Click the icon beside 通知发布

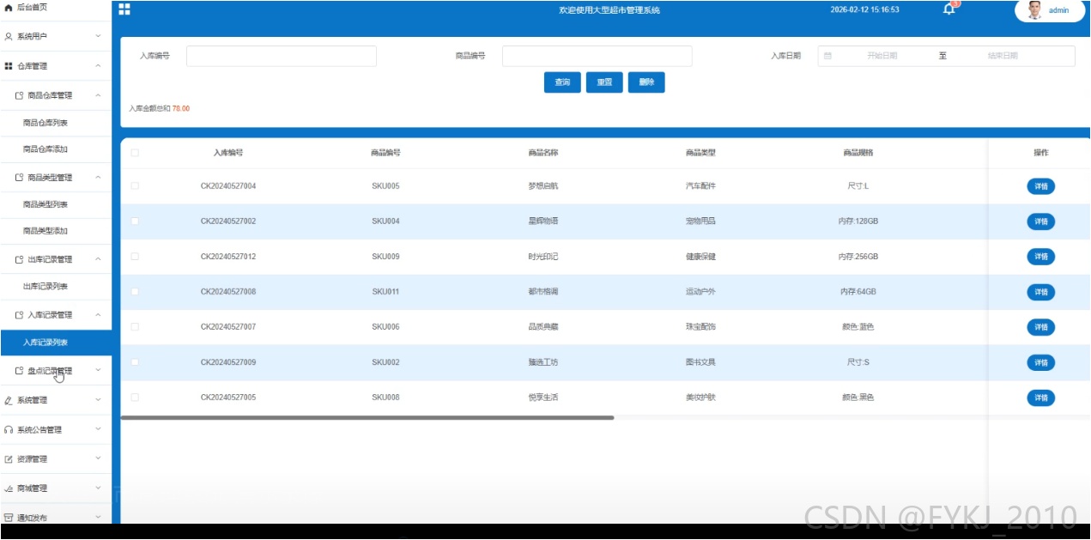[9, 518]
